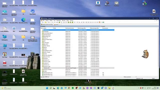Viewport: 160px width, 90px height.
Task: Sort by 'Wynik porównania' column header
Action: [x=71, y=28]
